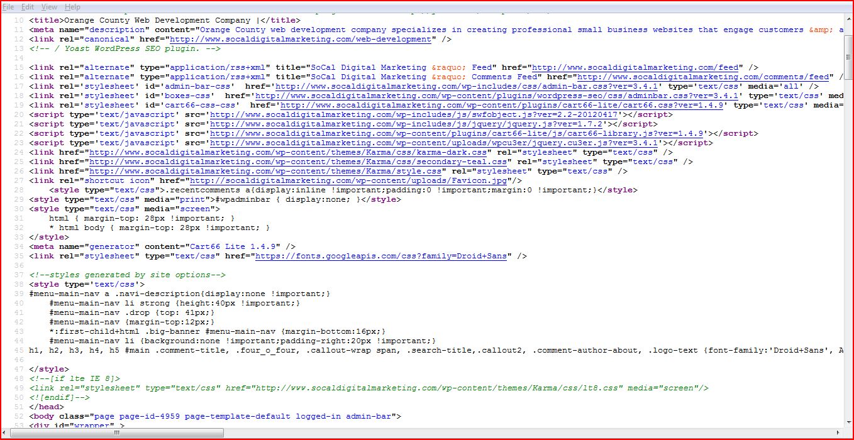
Task: Open the File menu
Action: click(8, 7)
